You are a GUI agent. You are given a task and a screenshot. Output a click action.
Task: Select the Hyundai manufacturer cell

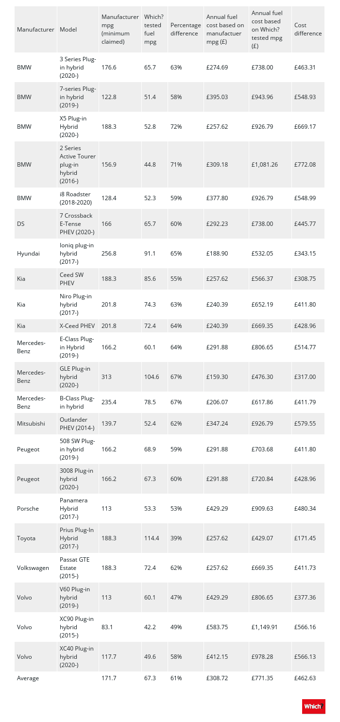tap(28, 253)
